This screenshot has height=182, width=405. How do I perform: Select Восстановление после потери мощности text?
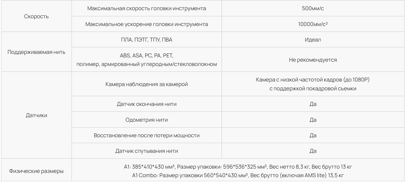click(x=147, y=135)
